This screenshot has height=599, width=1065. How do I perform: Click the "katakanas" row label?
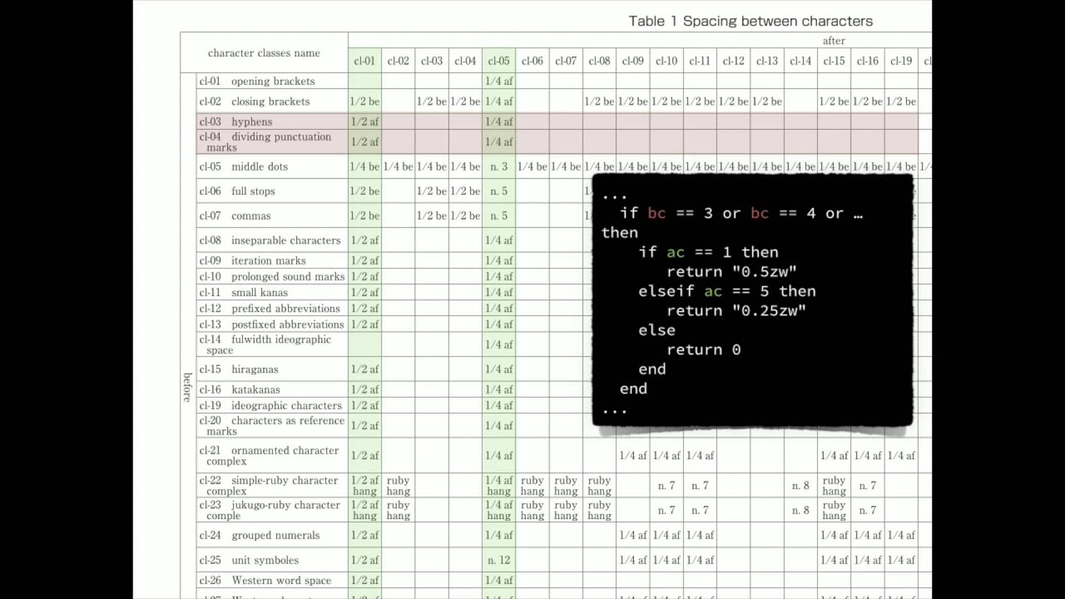point(255,389)
